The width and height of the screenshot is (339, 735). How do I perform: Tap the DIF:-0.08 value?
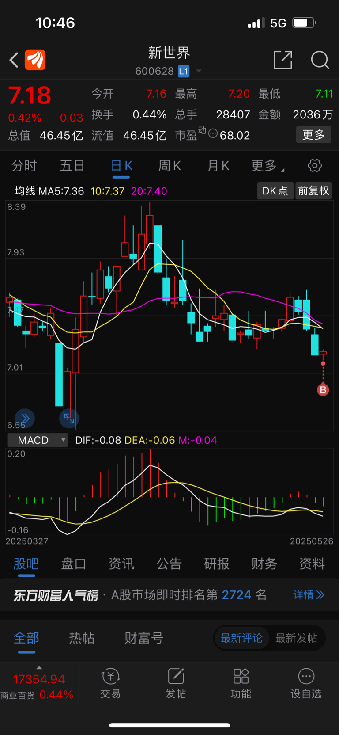pyautogui.click(x=98, y=440)
